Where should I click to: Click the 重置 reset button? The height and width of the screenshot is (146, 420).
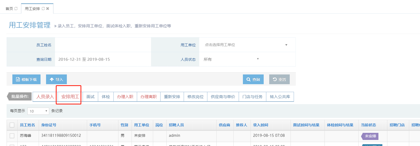(279, 79)
